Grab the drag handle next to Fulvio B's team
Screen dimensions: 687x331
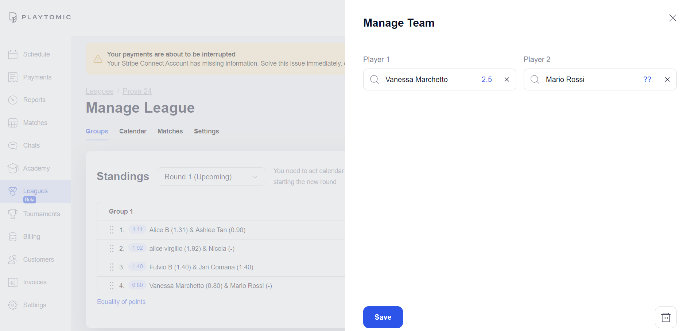[112, 267]
